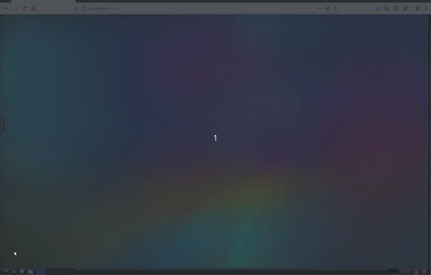
Task: Go to the browser home page
Action: (33, 8)
